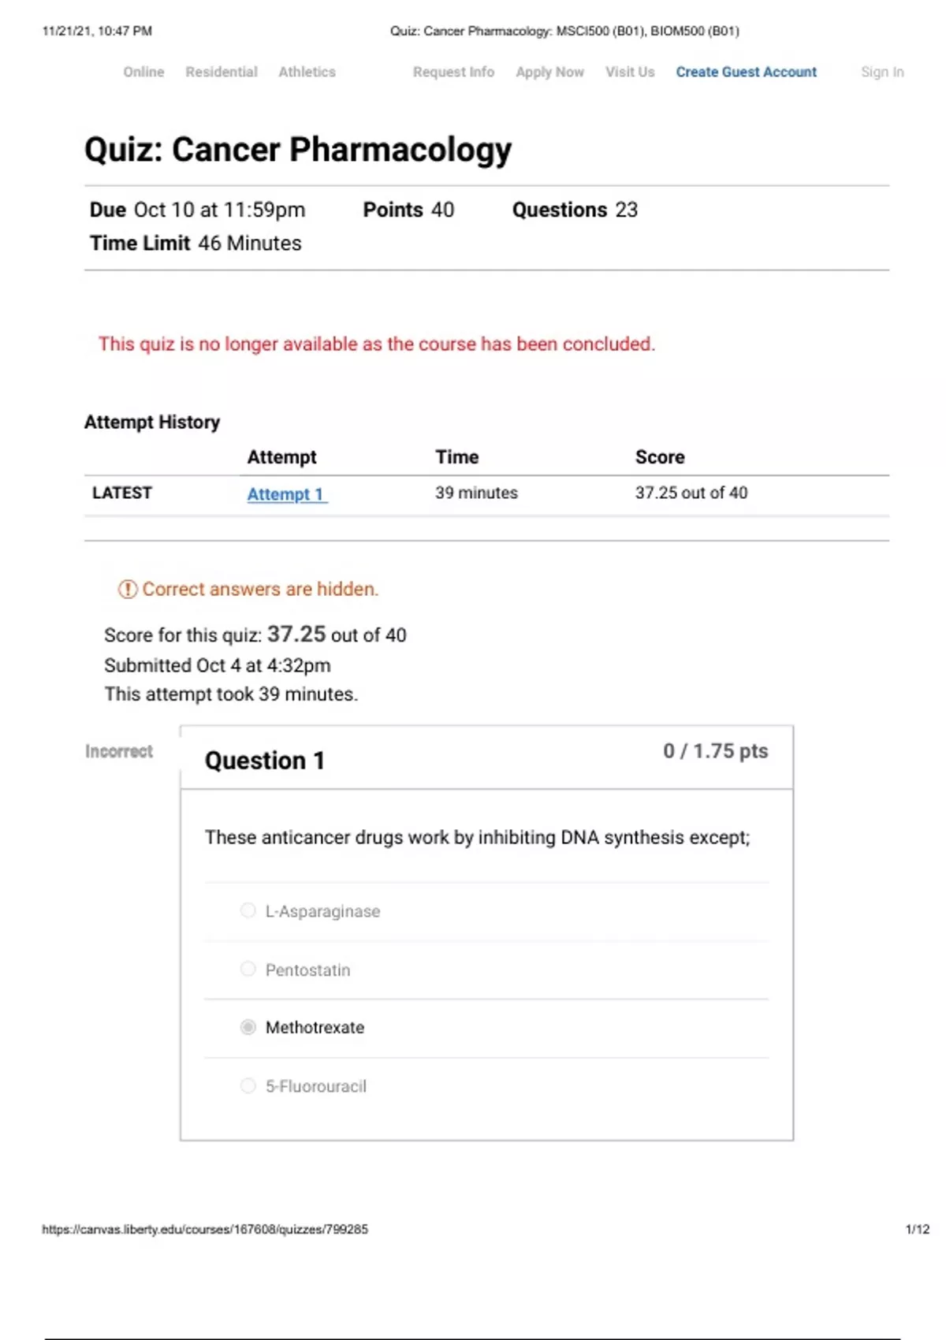The width and height of the screenshot is (946, 1340).
Task: Click the 37.25 out of 40 score cell
Action: [691, 493]
